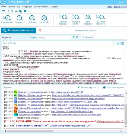Select the Экспресс check mode icon

click(x=19, y=19)
